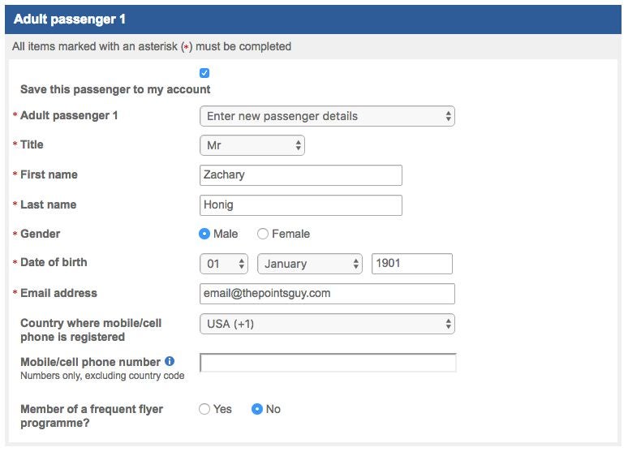The height and width of the screenshot is (452, 628).
Task: Toggle the Save this passenger checkbox
Action: [204, 73]
